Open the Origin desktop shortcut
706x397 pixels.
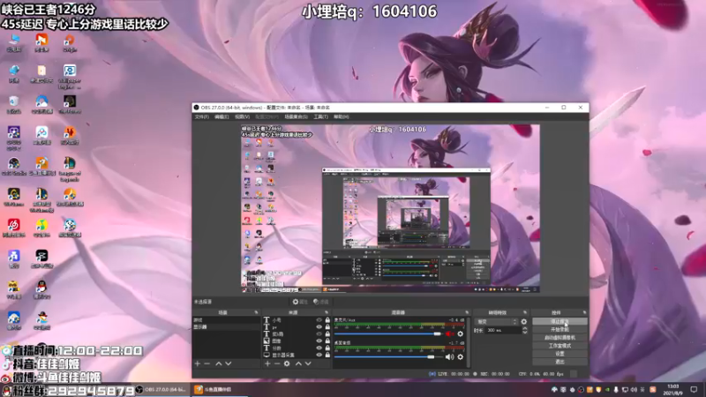[70, 43]
